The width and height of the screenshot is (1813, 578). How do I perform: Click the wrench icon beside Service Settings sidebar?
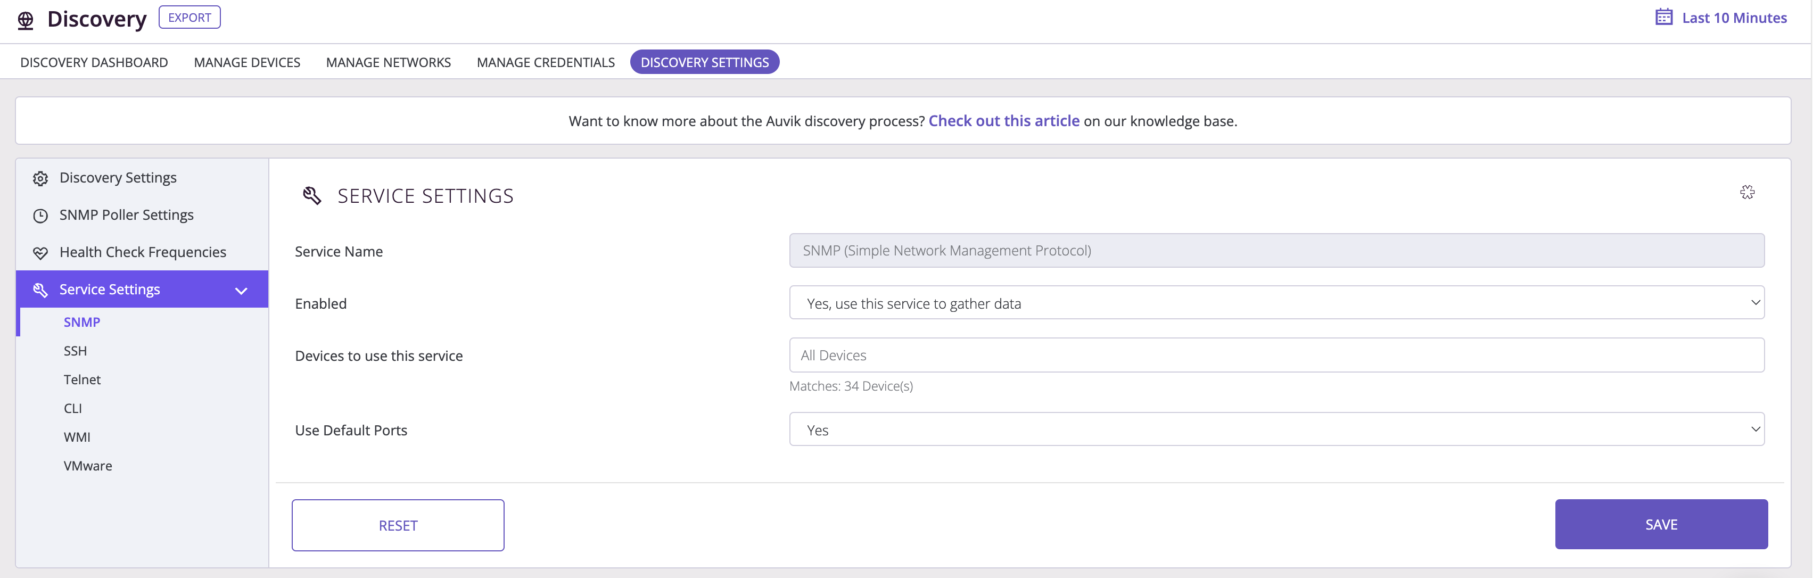40,288
